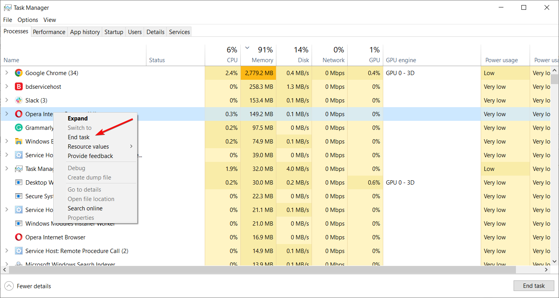Click the 0.6% GPU cell
The image size is (559, 298).
click(365, 182)
